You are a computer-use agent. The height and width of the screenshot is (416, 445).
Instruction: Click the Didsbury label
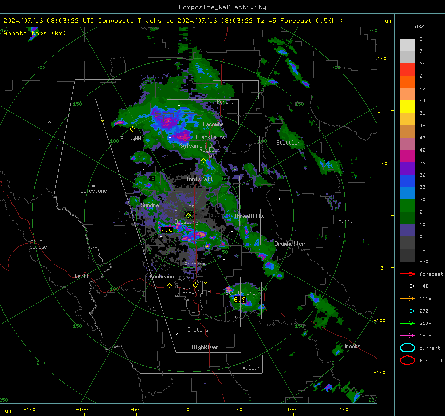click(x=186, y=222)
